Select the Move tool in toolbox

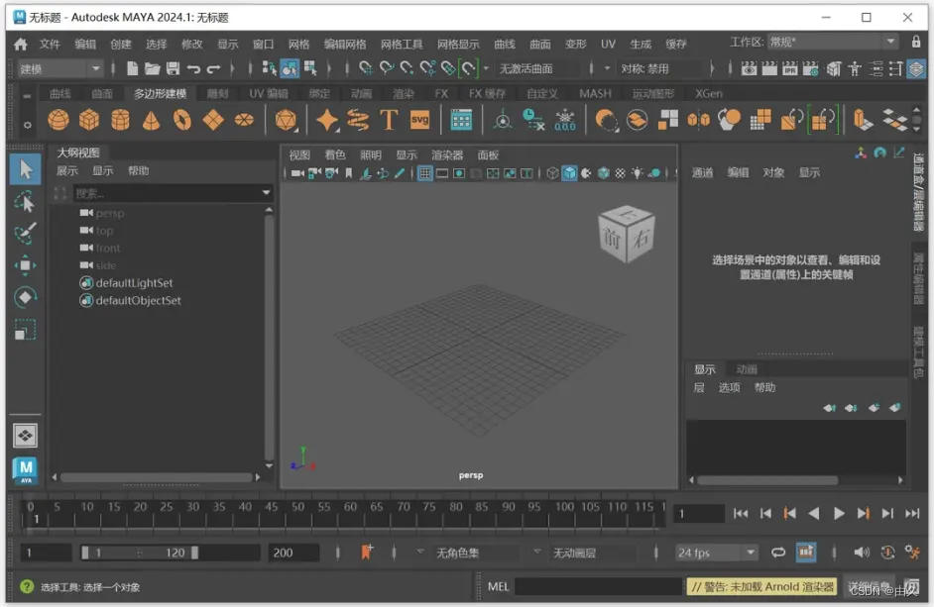(x=25, y=265)
